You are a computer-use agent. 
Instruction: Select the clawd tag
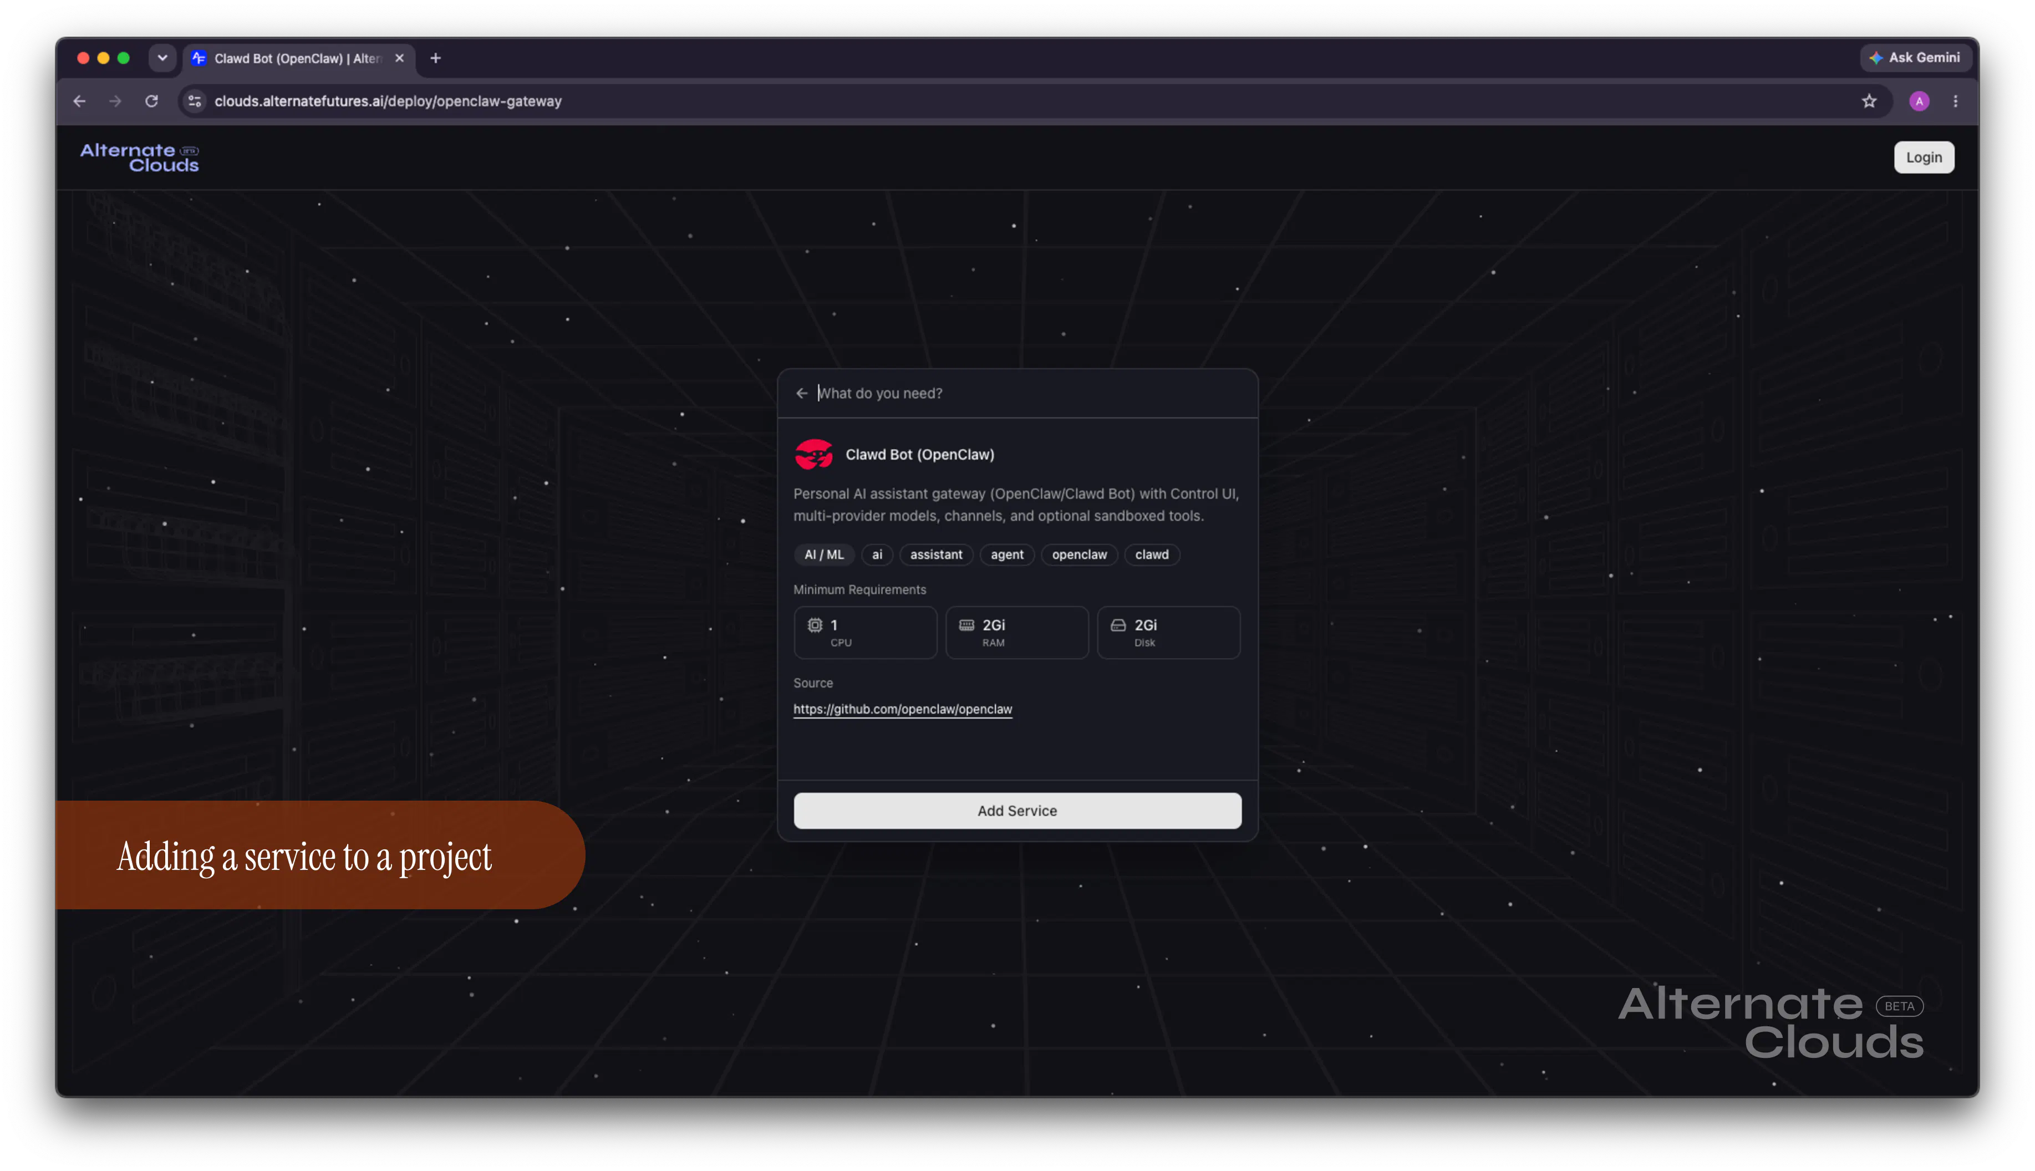[x=1151, y=555]
